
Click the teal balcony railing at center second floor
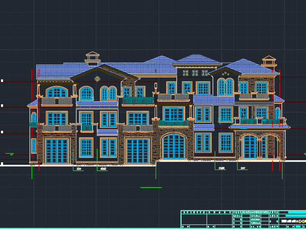point(173,123)
